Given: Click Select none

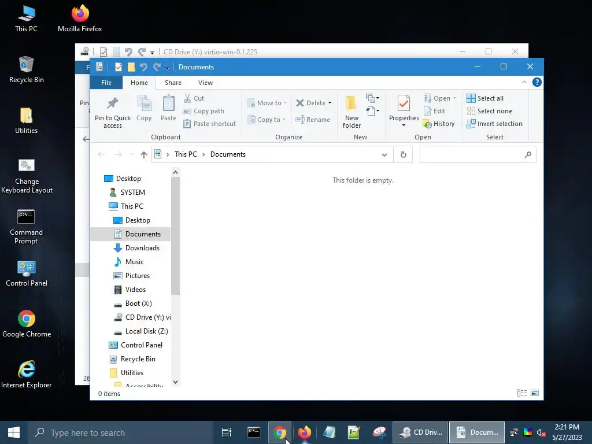Looking at the screenshot, I should (489, 111).
